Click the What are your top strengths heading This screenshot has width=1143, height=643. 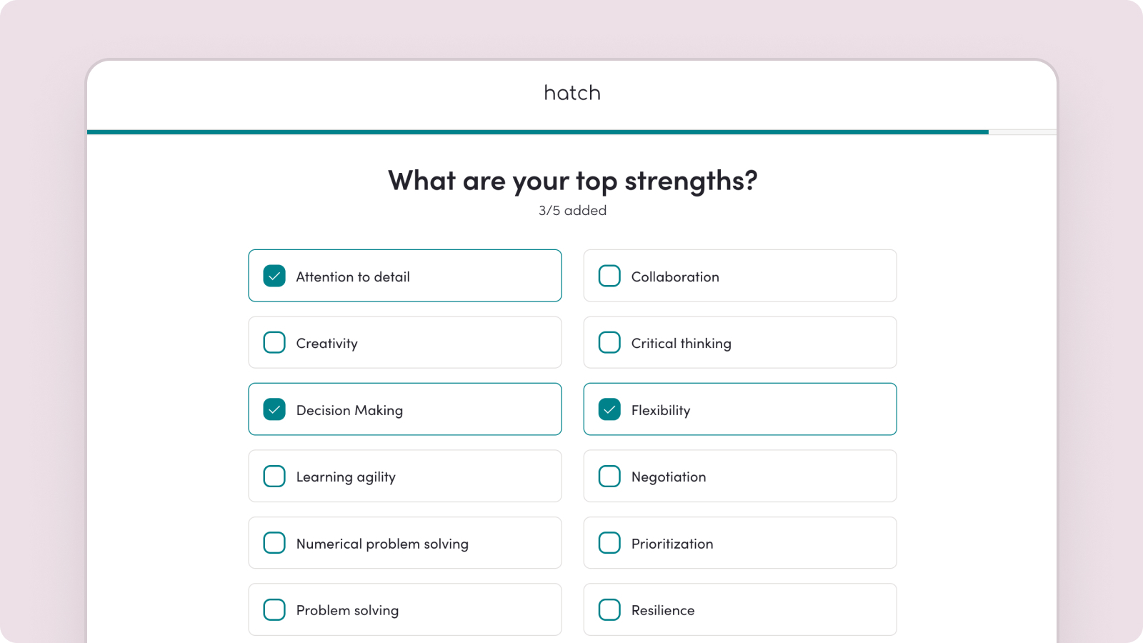(572, 181)
